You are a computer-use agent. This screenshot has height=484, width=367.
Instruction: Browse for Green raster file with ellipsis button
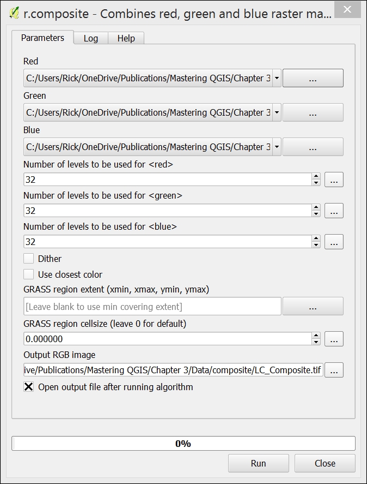(313, 112)
